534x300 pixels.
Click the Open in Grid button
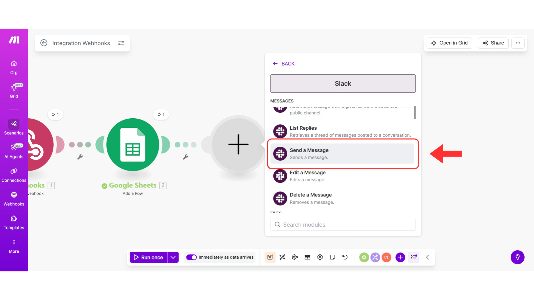pos(449,43)
